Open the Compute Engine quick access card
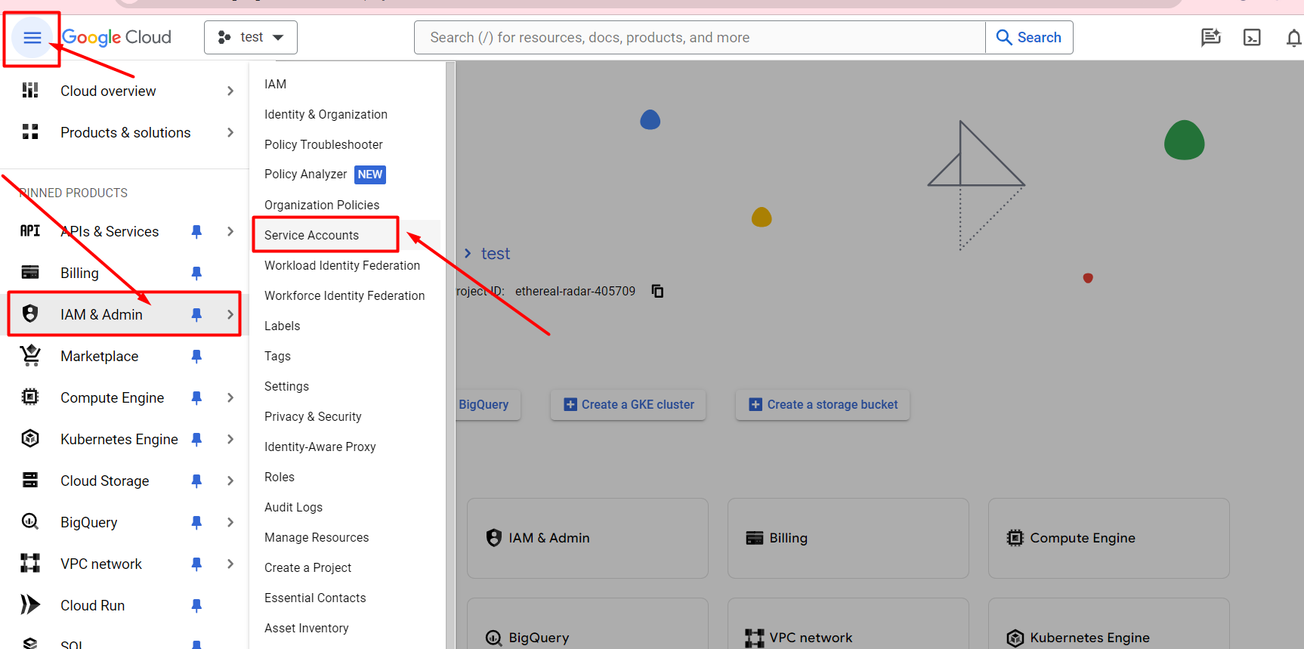Screen dimensions: 1304x649 (1109, 538)
